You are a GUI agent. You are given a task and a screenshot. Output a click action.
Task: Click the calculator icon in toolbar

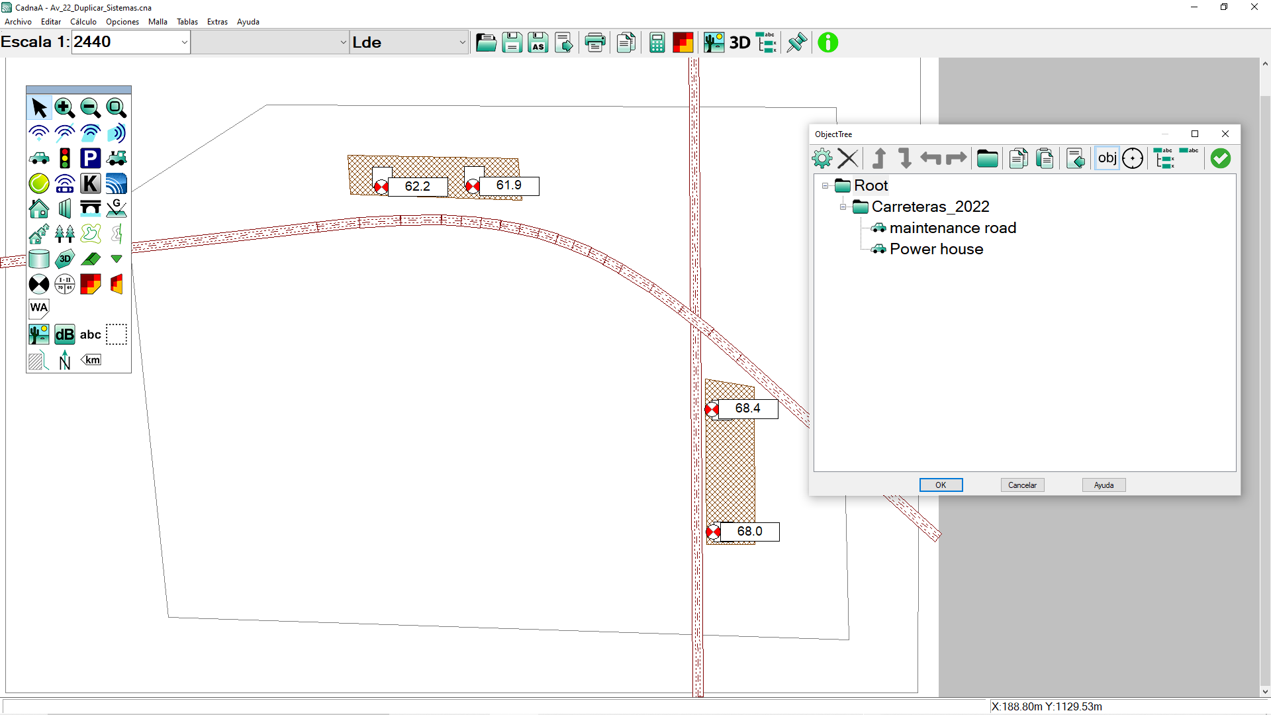pyautogui.click(x=657, y=43)
